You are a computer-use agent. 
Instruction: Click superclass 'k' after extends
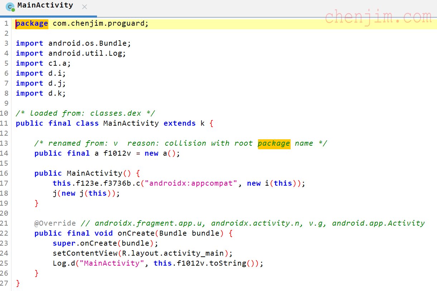click(x=203, y=124)
